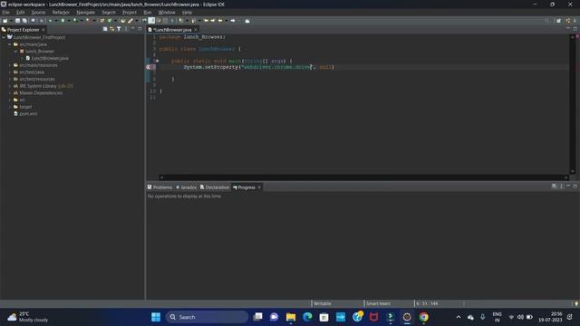580x326 pixels.
Task: Expand the Maven Dependencies node
Action: [x=10, y=92]
